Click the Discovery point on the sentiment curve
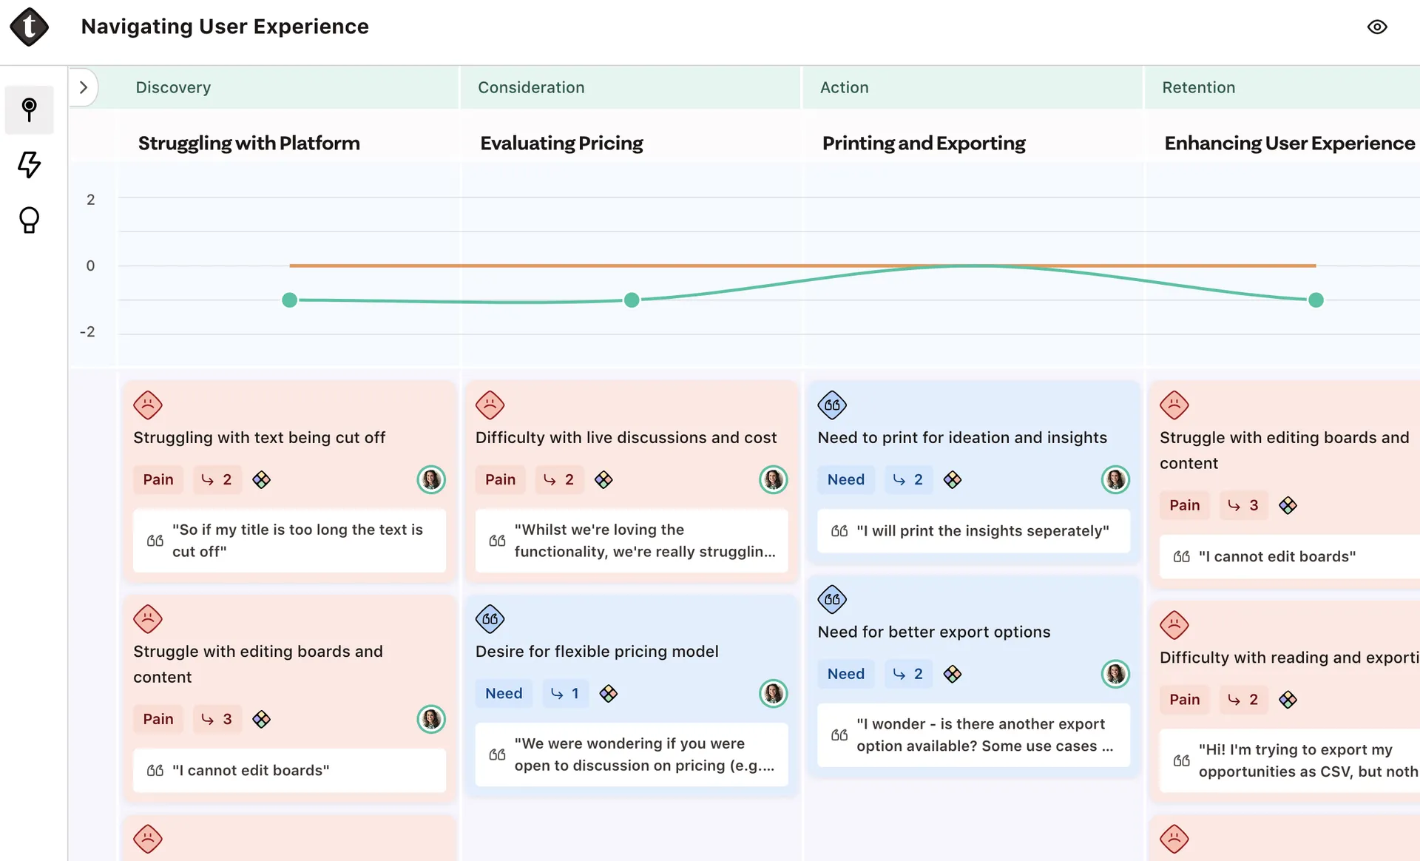This screenshot has width=1420, height=861. point(290,300)
